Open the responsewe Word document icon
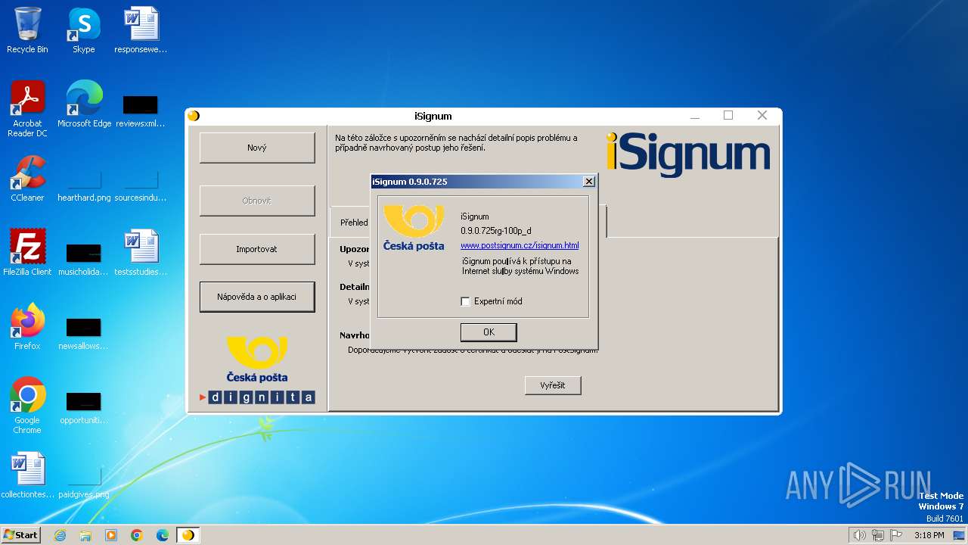This screenshot has height=545, width=968. pos(141,30)
